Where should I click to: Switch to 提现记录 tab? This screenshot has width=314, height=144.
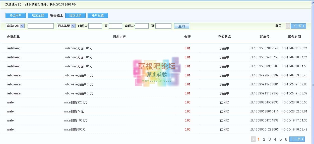pos(75,16)
